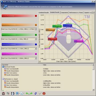Toggle the green Reference Processor color box
This screenshot has width=96, height=96.
(36, 35)
